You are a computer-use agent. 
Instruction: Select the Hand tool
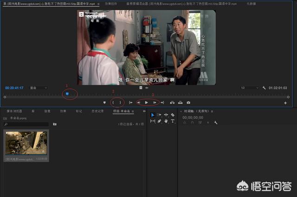click(166, 121)
